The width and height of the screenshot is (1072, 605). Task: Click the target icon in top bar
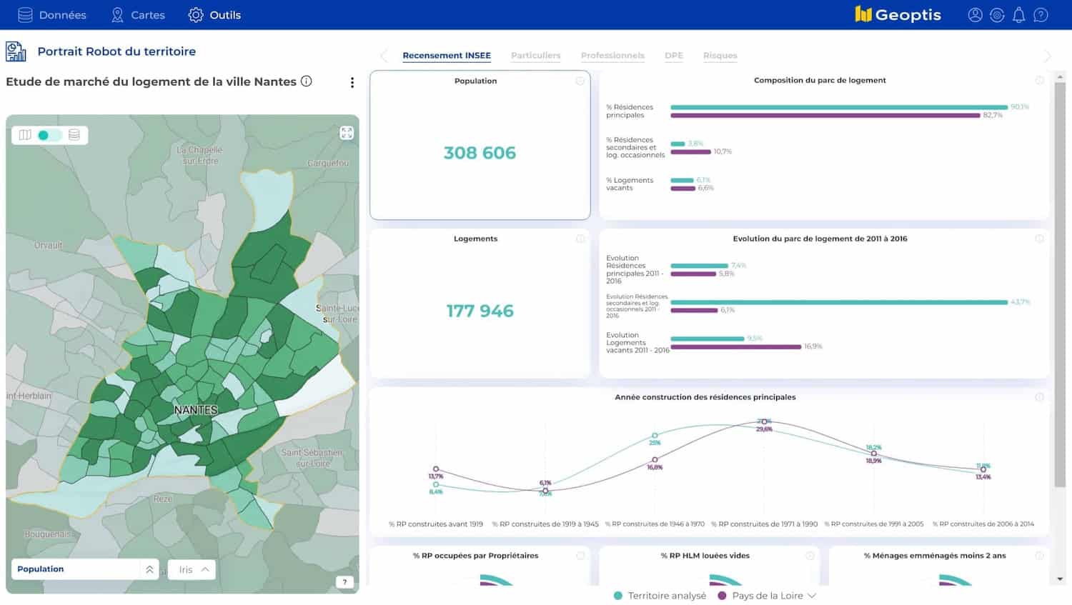coord(997,15)
